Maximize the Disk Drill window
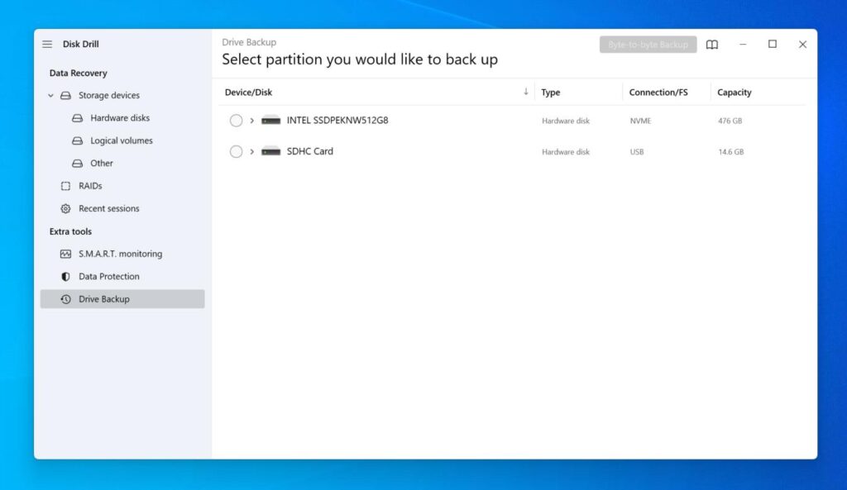This screenshot has height=490, width=847. point(773,45)
